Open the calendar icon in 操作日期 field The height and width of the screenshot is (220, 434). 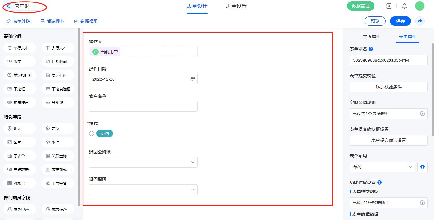click(x=193, y=79)
